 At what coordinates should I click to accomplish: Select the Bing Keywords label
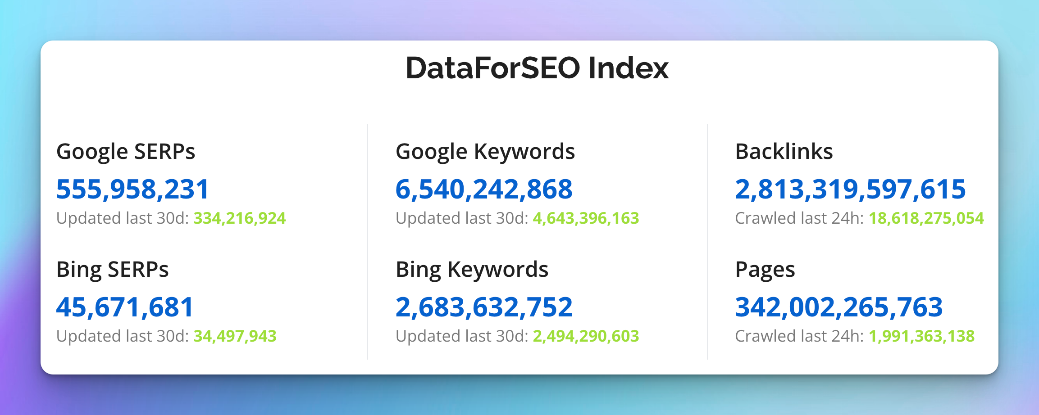tap(472, 270)
